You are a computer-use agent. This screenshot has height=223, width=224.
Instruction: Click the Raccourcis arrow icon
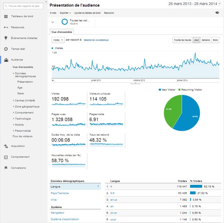pos(6,27)
